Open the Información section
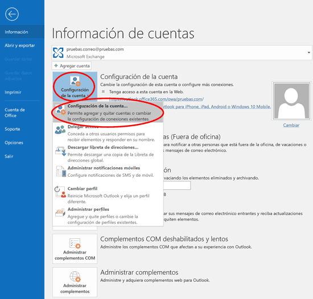Viewport: 313px width, 299px height. [x=22, y=32]
